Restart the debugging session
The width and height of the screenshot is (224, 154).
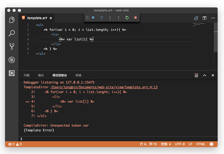click(127, 18)
